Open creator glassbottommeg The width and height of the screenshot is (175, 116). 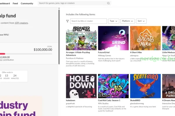(x=137, y=104)
